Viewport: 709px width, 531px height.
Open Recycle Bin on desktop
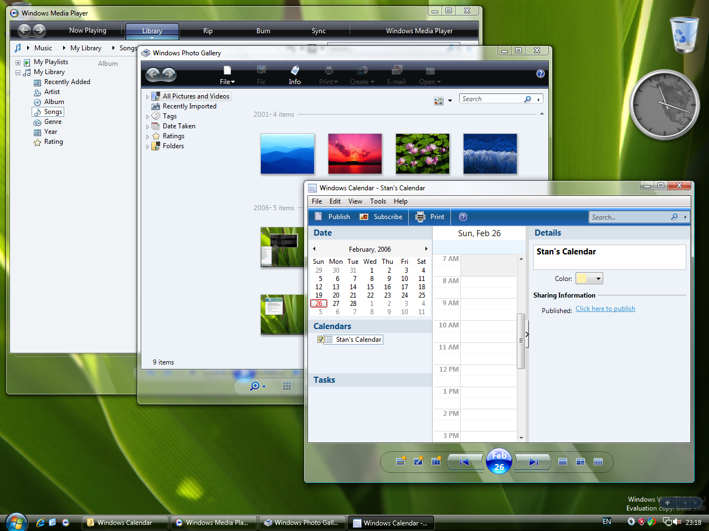click(685, 34)
